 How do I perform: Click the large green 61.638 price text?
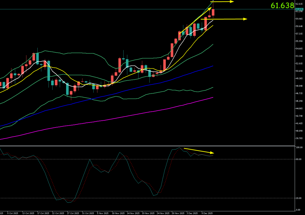pos(282,5)
